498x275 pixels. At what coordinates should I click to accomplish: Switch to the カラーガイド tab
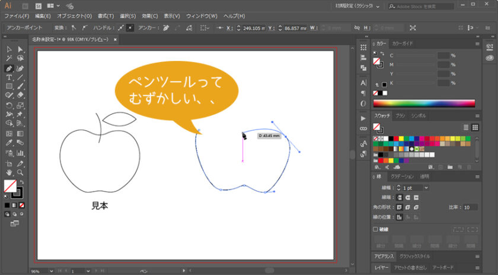tap(403, 44)
